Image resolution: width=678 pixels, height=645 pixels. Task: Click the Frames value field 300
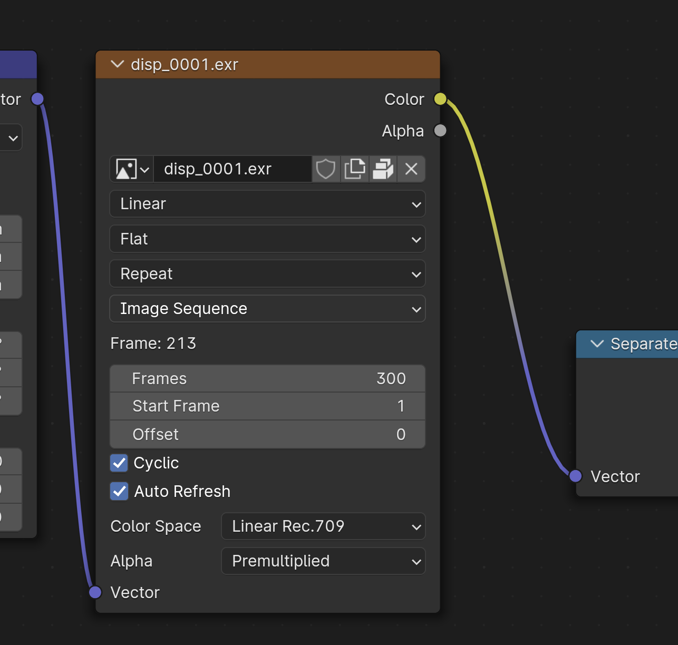click(267, 378)
